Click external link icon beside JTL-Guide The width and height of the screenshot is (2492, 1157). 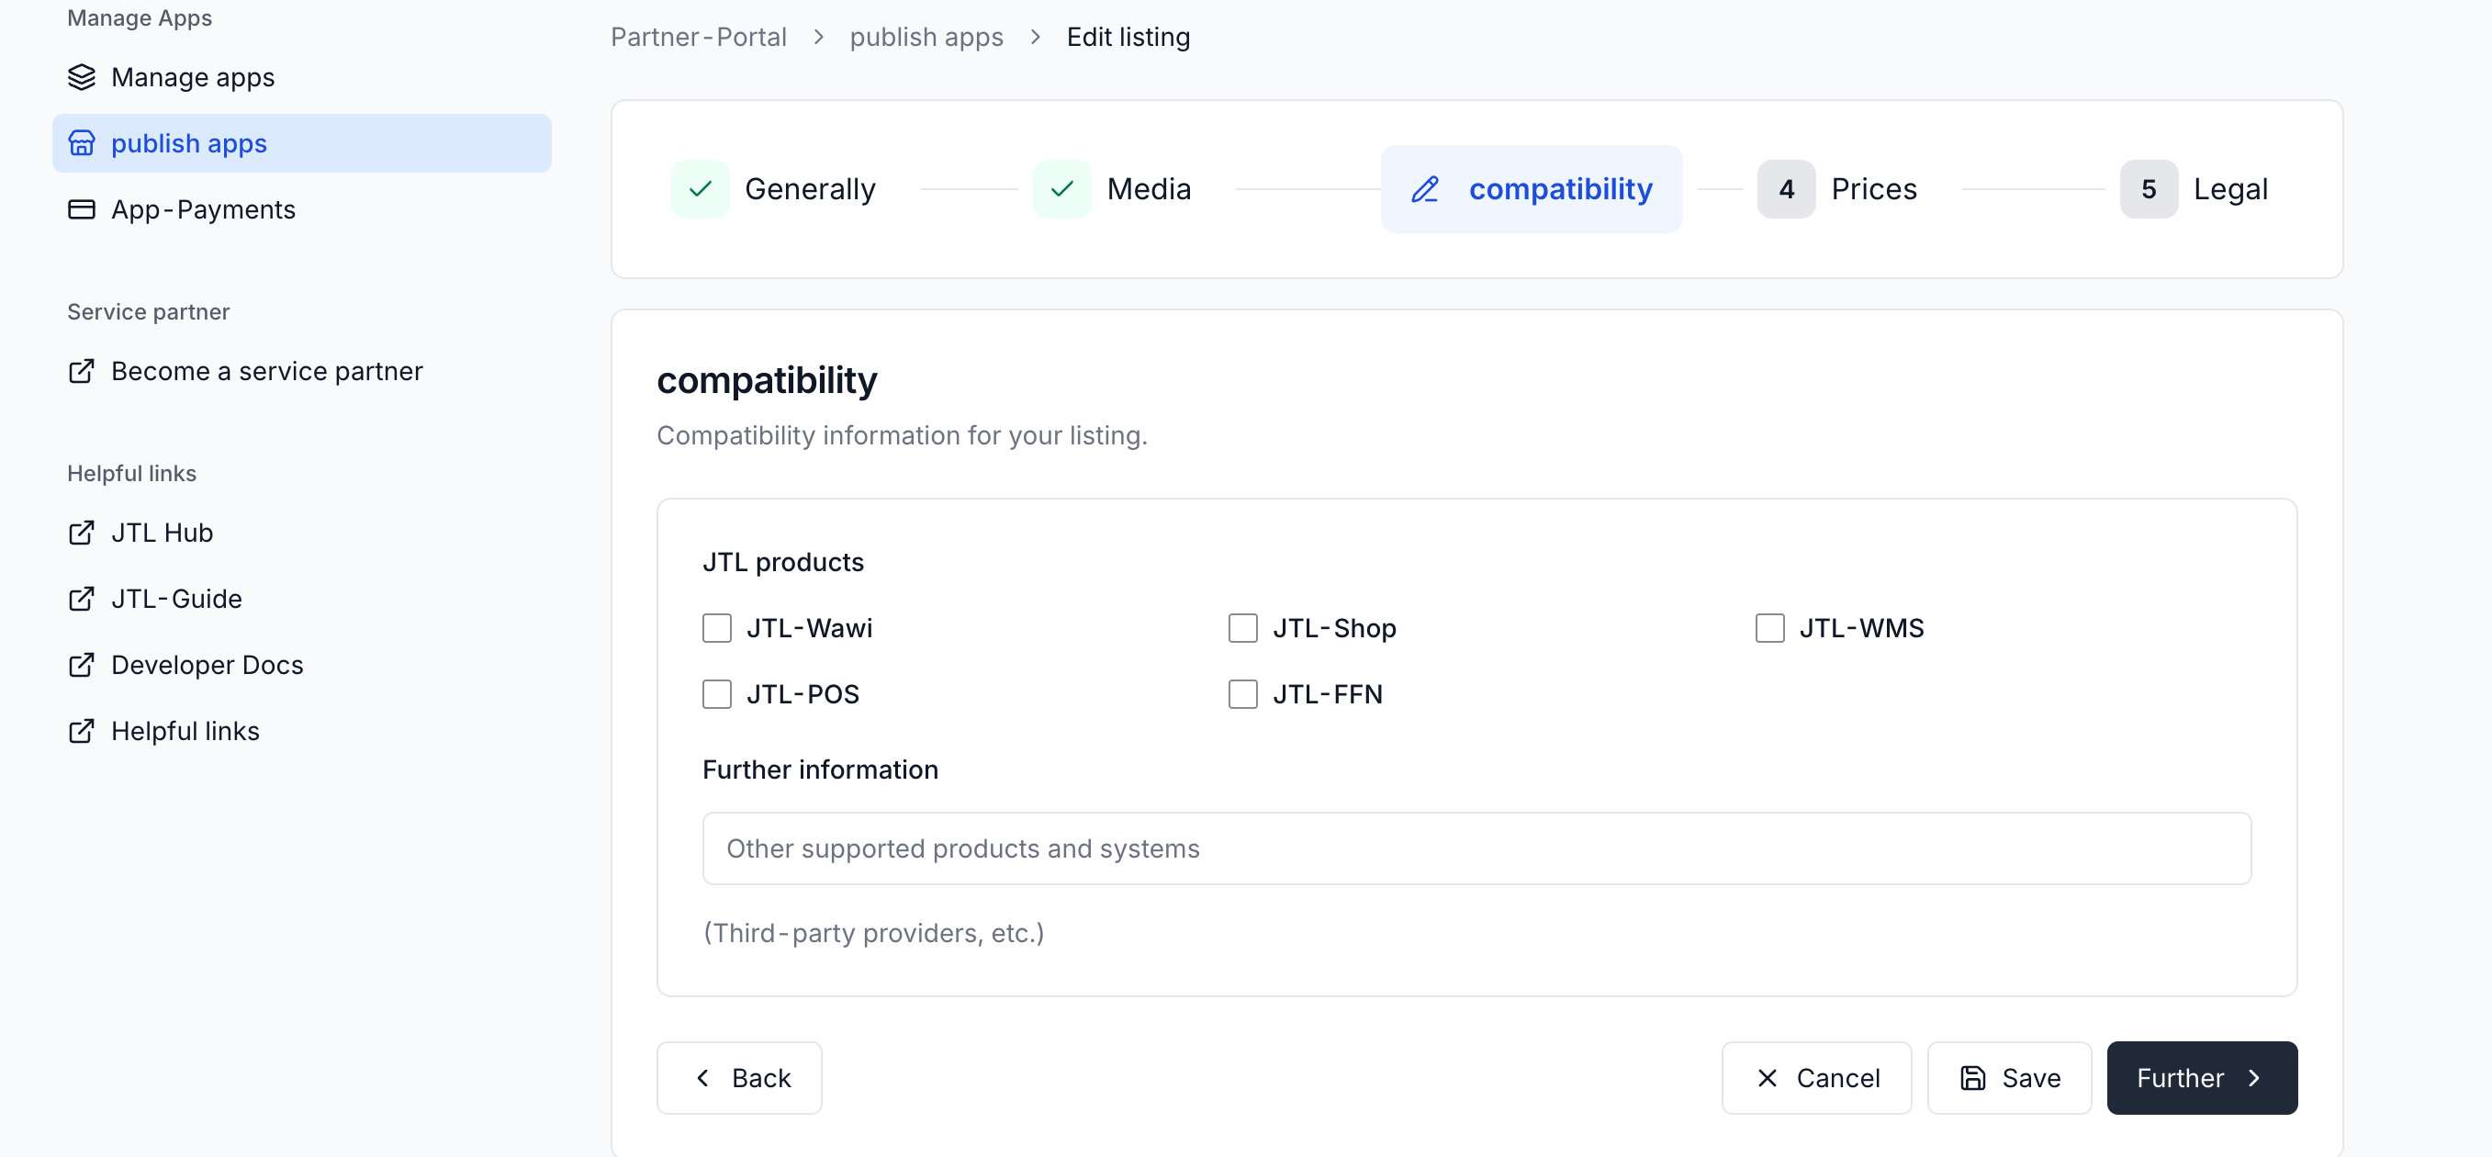(81, 599)
